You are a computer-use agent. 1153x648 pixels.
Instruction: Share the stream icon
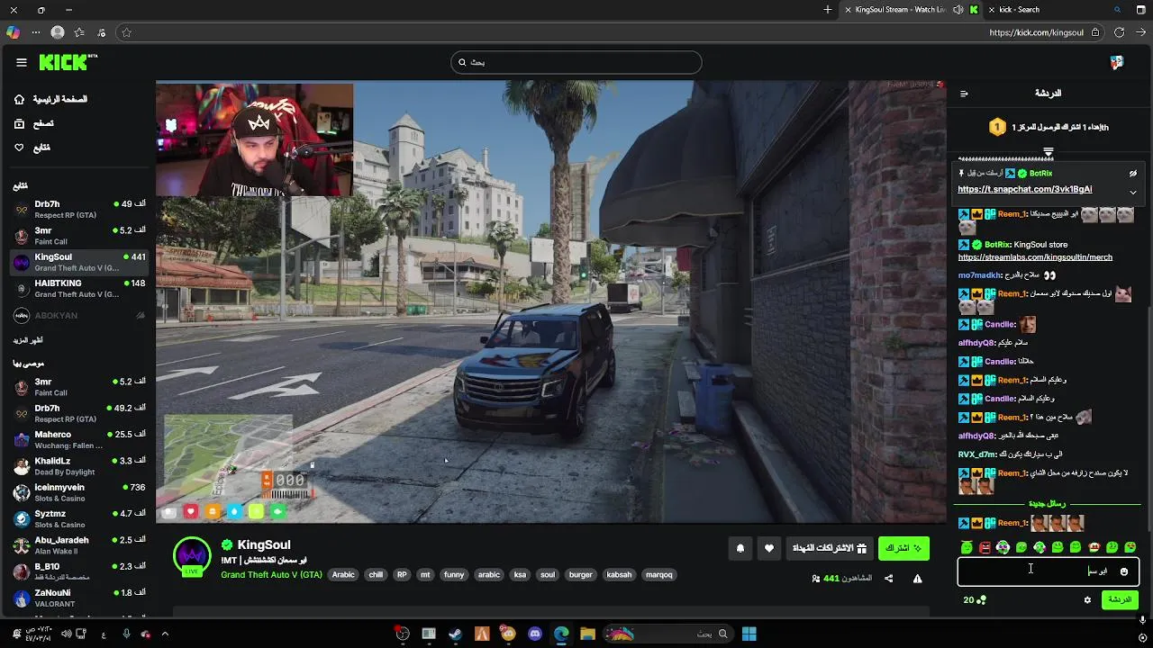(888, 579)
